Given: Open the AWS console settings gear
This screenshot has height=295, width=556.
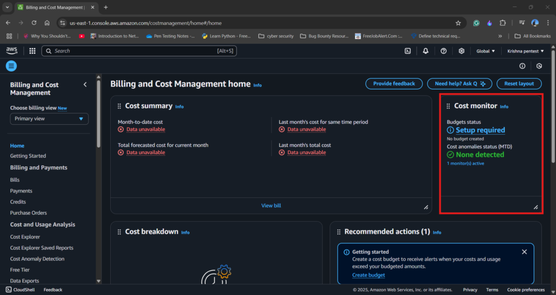Looking at the screenshot, I should (462, 51).
